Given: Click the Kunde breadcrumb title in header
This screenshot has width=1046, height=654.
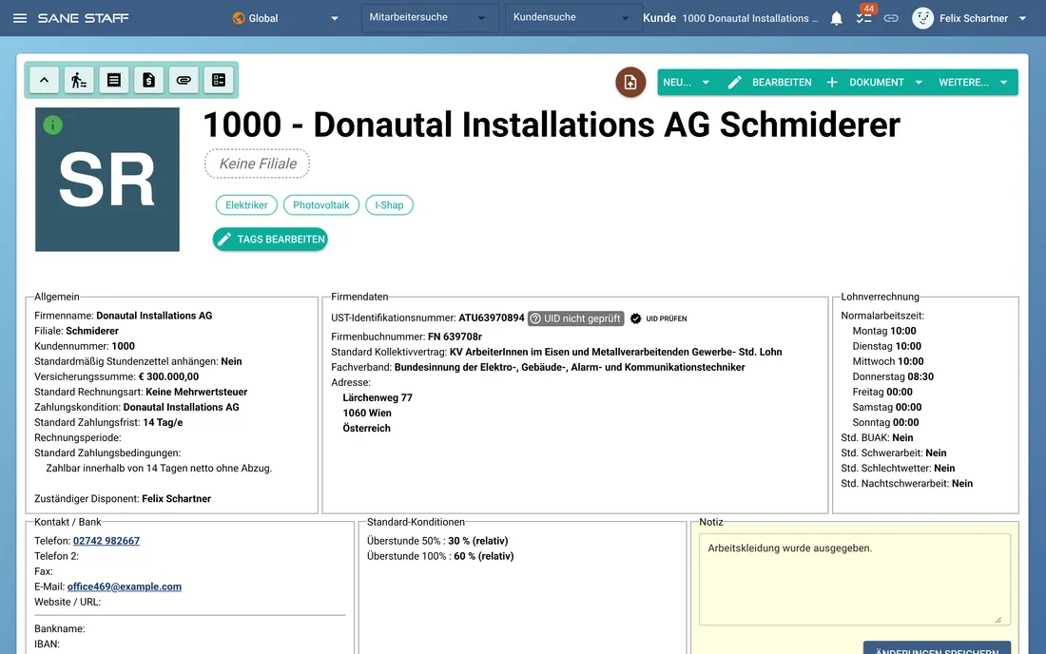Looking at the screenshot, I should (659, 18).
